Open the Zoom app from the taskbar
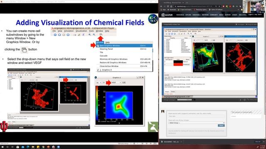266x149 pixels. click(x=59, y=147)
